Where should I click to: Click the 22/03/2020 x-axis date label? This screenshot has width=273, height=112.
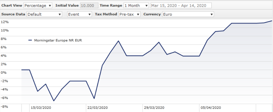pyautogui.click(x=97, y=107)
